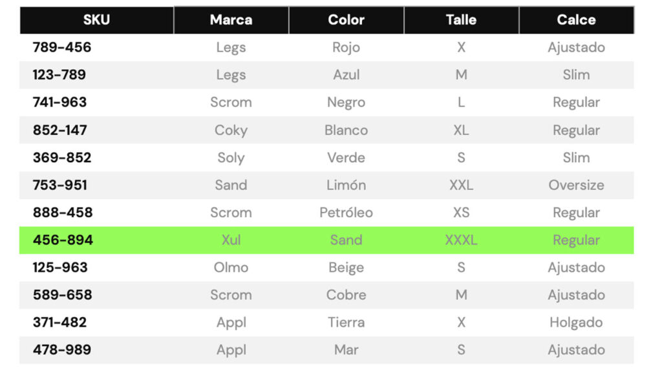Select the Marca column header
The image size is (662, 372).
[231, 20]
